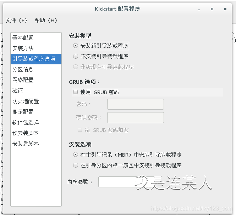Toggle 给 GRUB 密码加密 checkbox
236x215 pixels.
click(80, 130)
